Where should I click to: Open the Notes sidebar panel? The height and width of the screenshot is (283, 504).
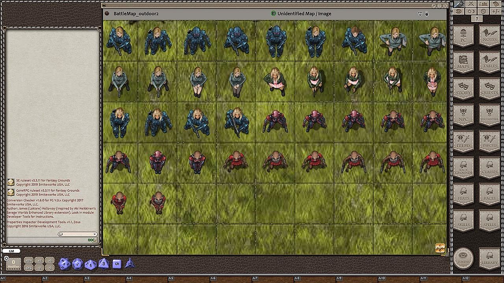point(489,36)
